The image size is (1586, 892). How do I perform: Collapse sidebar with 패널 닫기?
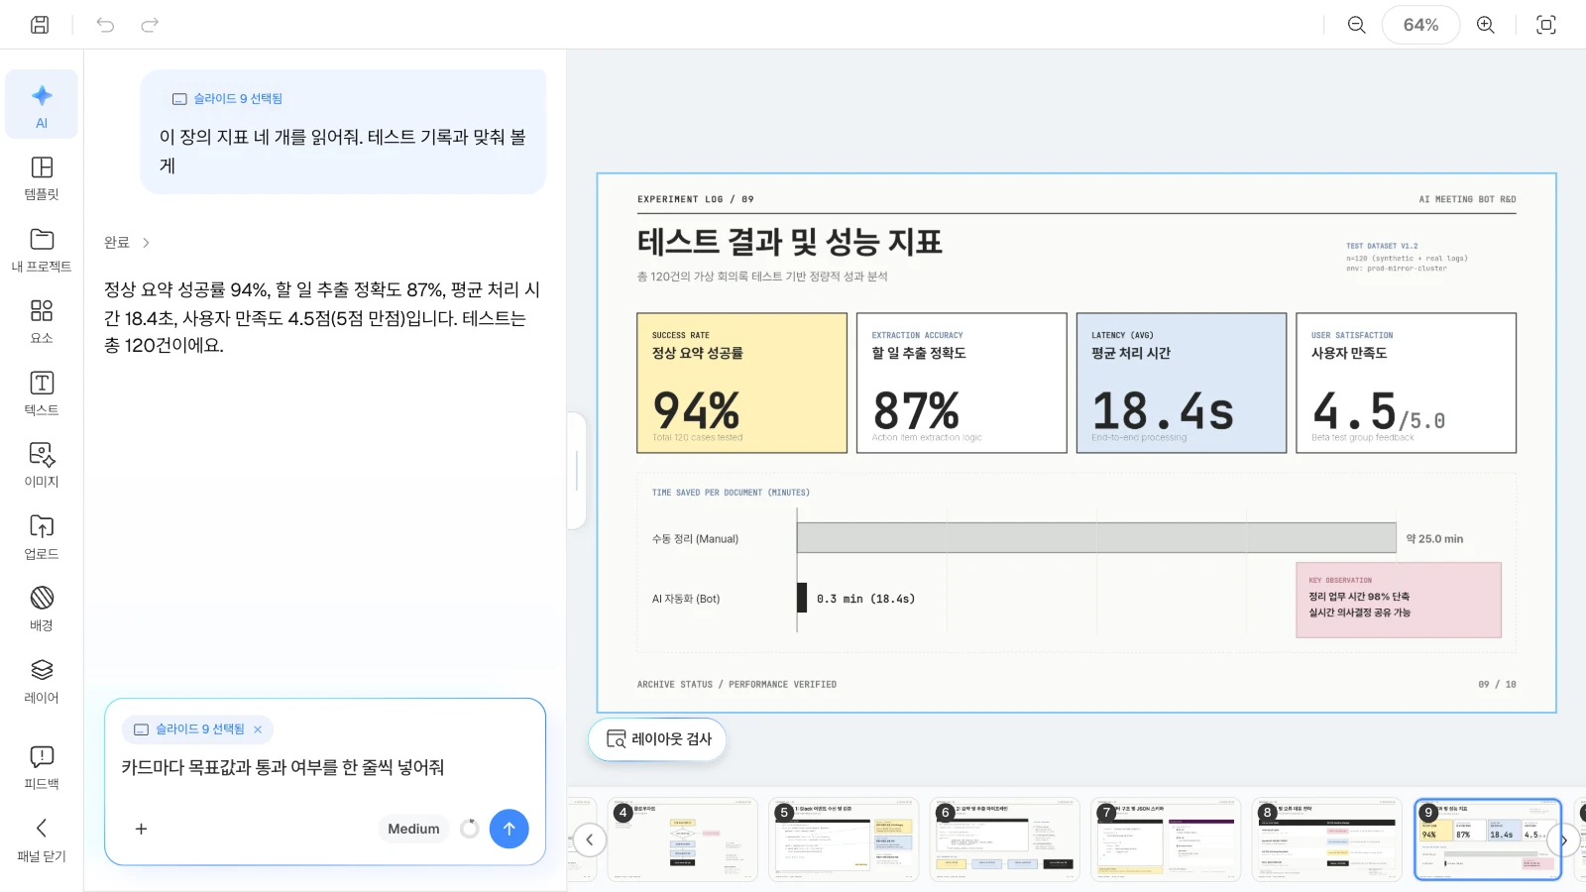pos(42,839)
